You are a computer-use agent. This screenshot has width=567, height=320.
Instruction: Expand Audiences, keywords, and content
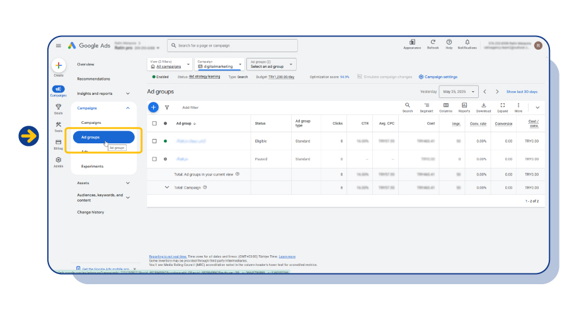click(128, 197)
